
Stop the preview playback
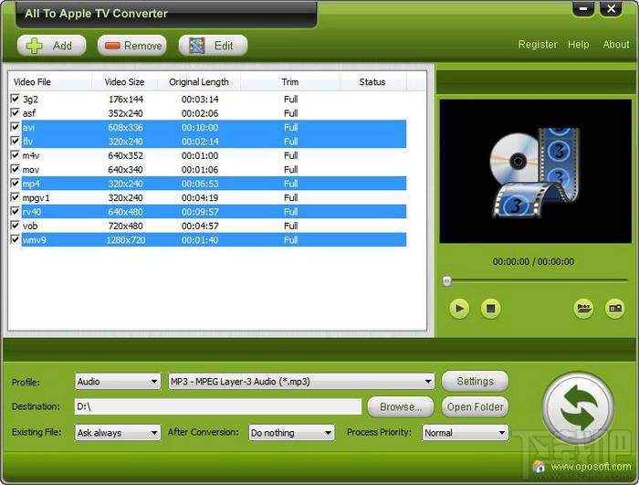pyautogui.click(x=491, y=309)
